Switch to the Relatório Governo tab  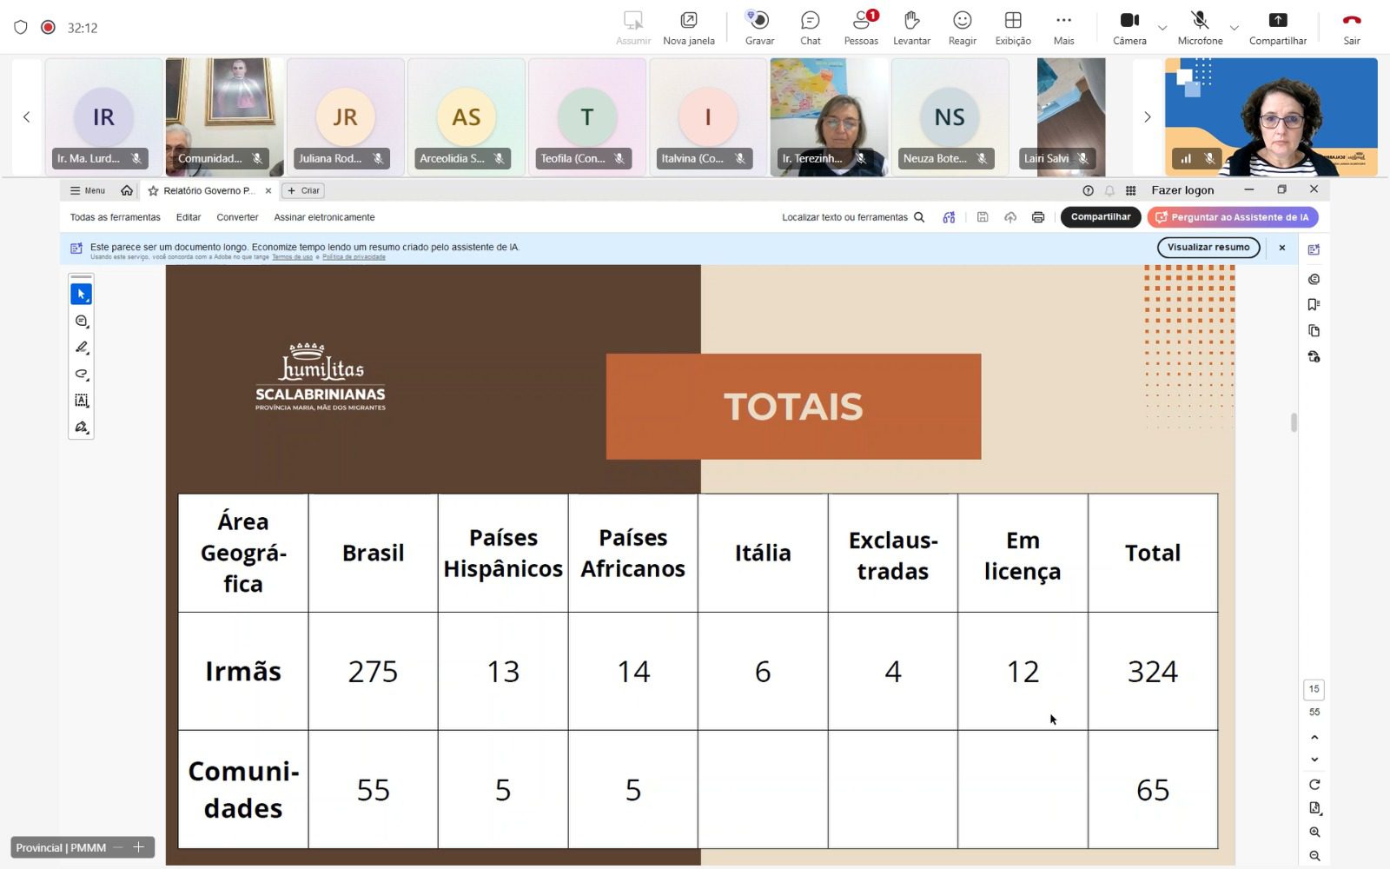[208, 190]
